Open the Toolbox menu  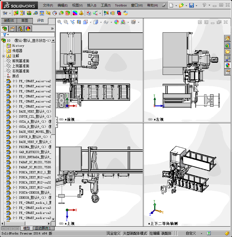coord(121,5)
